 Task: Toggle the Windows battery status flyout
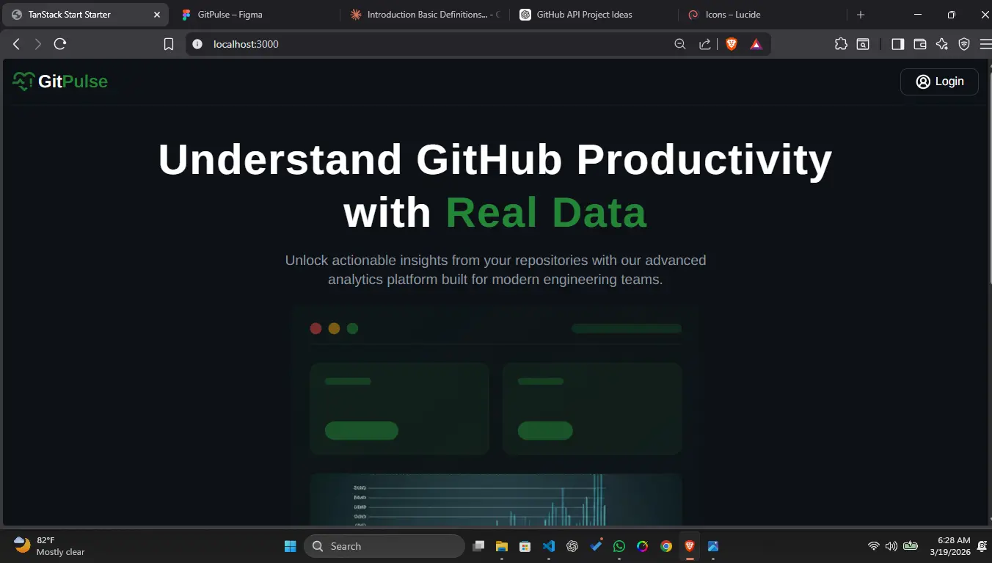910,546
